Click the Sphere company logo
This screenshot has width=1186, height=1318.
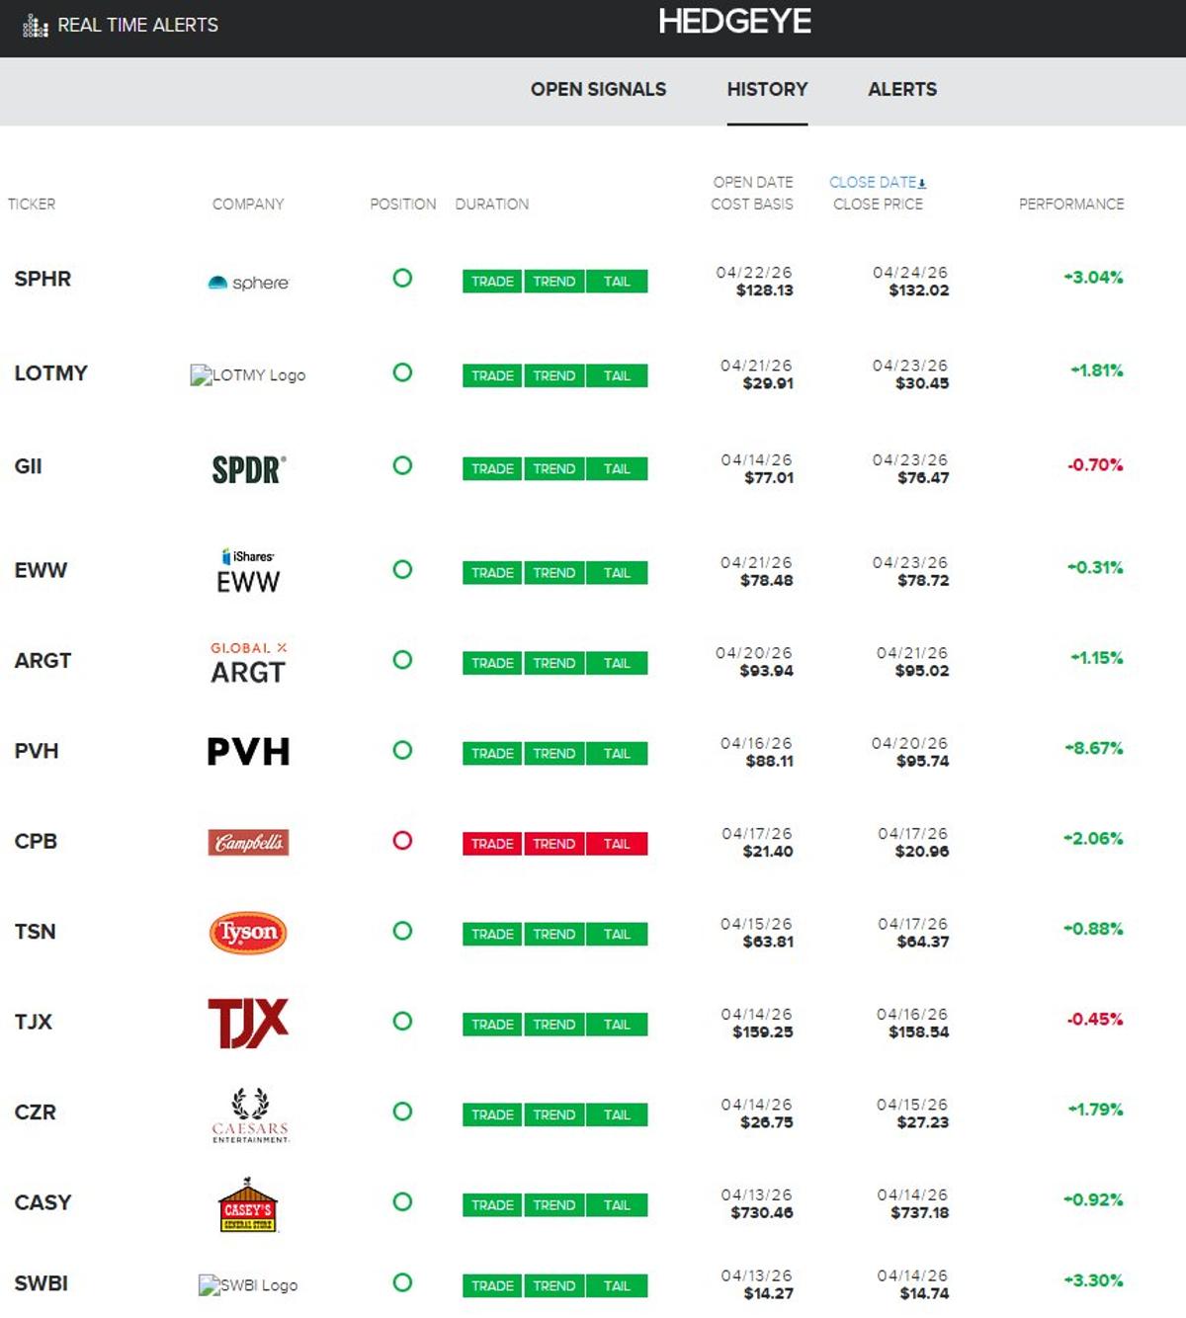[248, 283]
